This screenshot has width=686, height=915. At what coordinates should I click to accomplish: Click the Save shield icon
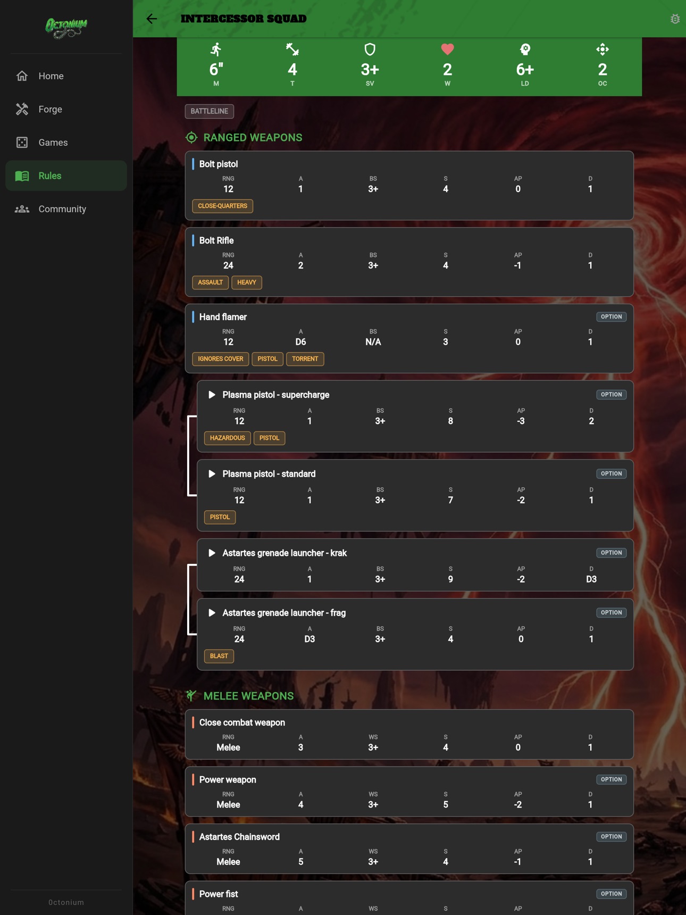pyautogui.click(x=370, y=49)
